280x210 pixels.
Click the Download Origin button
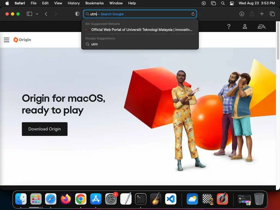click(x=45, y=129)
